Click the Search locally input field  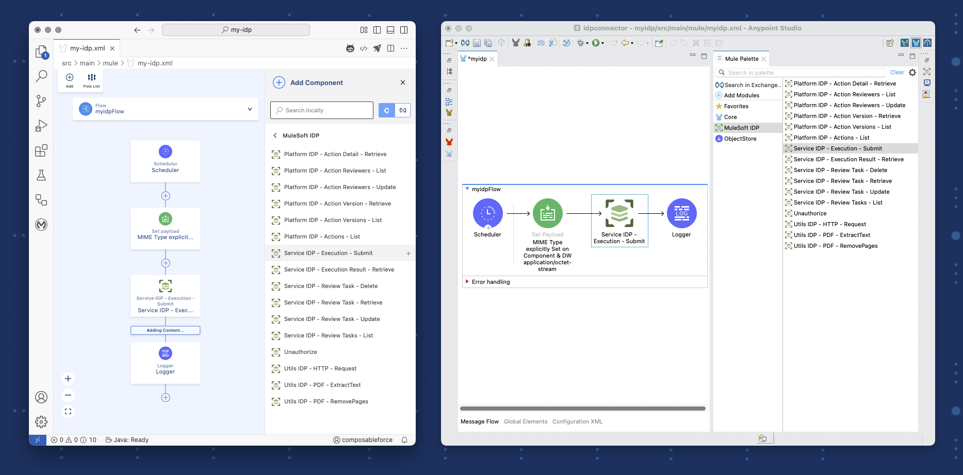point(322,110)
